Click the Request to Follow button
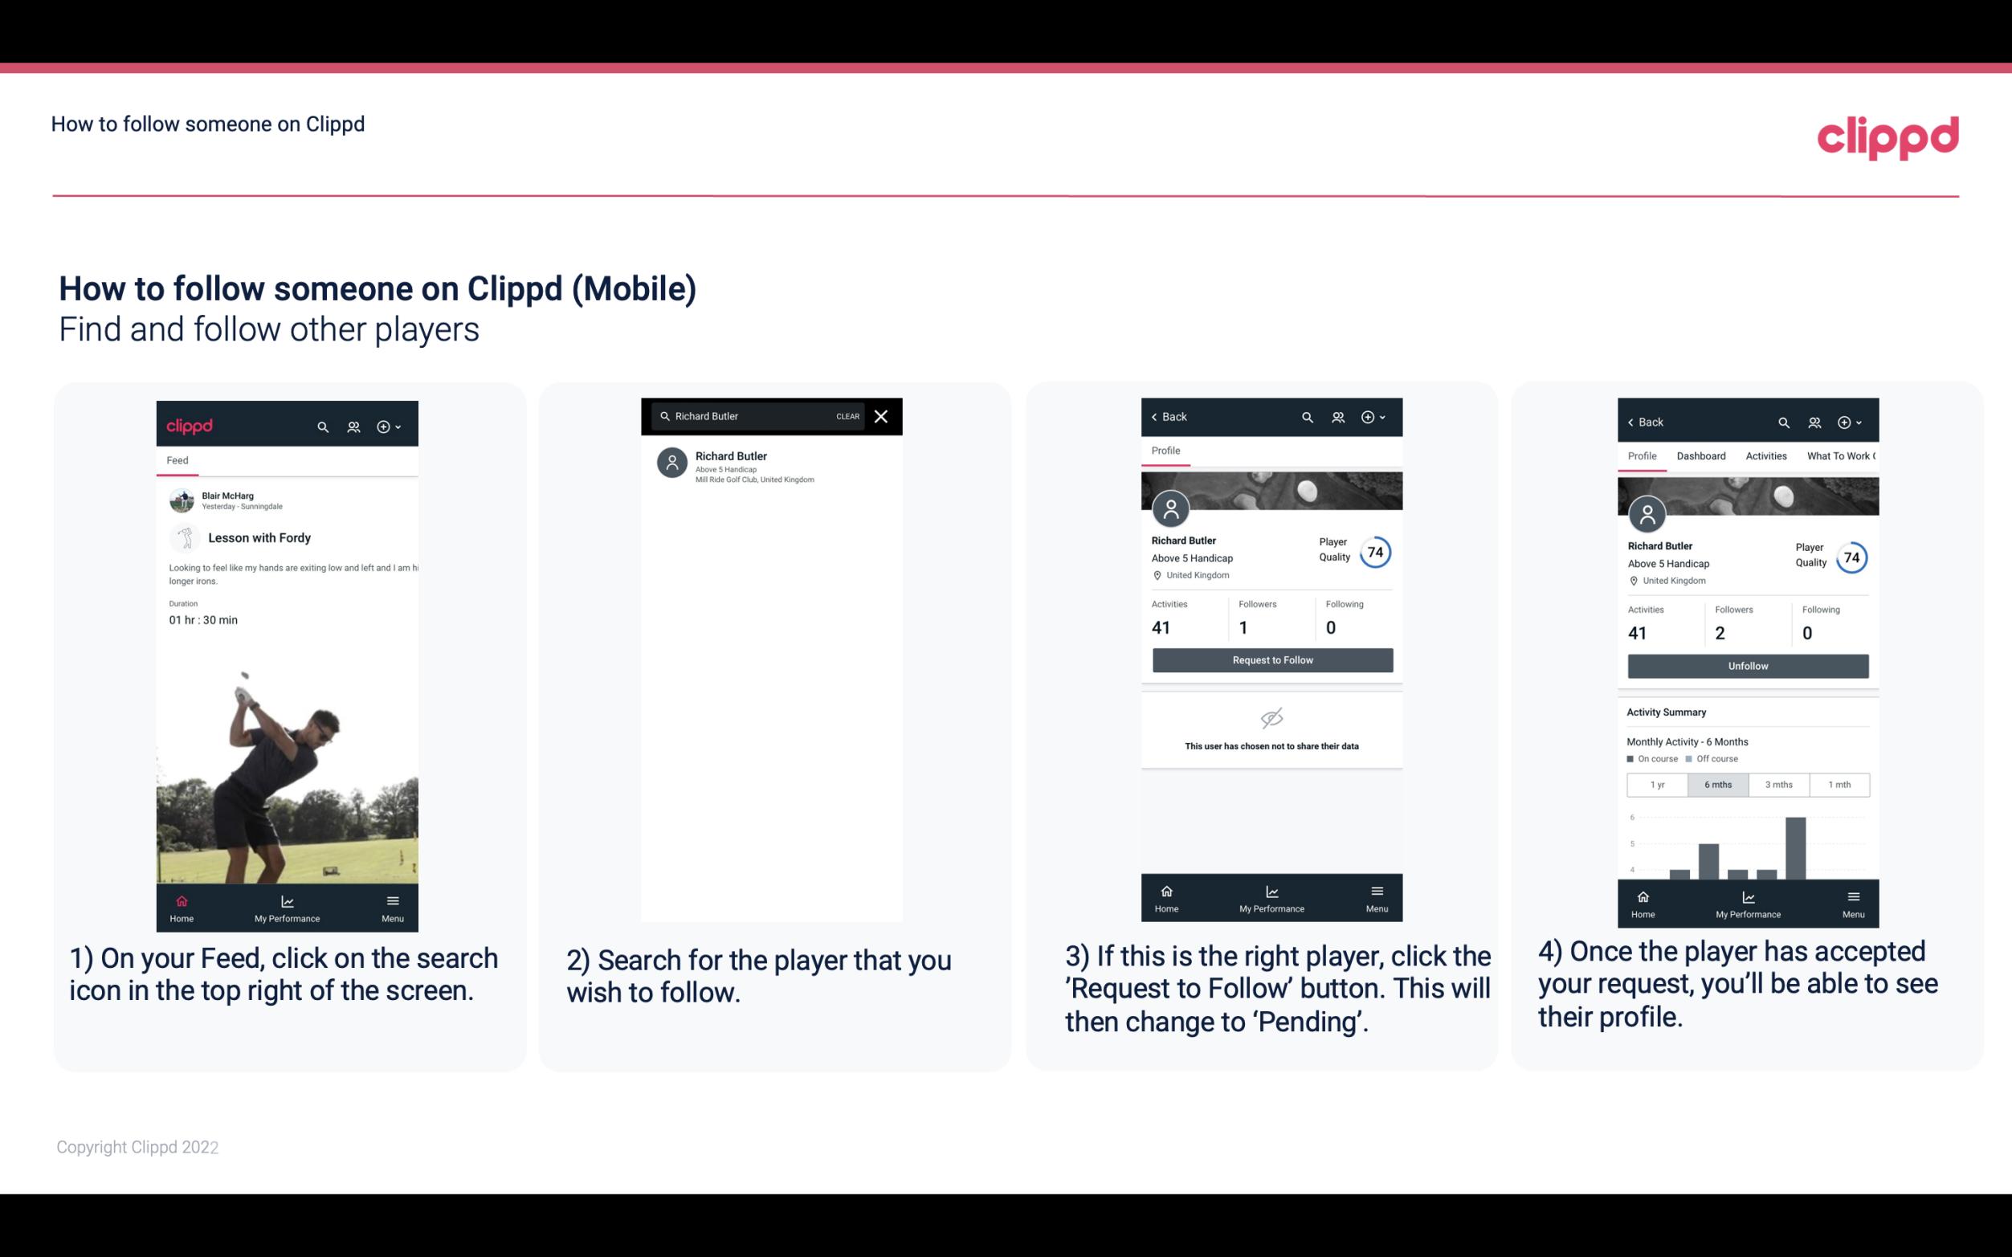Viewport: 2012px width, 1257px height. point(1271,660)
